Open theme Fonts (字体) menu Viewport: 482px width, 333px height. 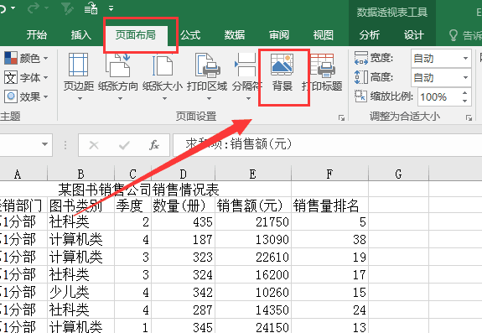[26, 77]
